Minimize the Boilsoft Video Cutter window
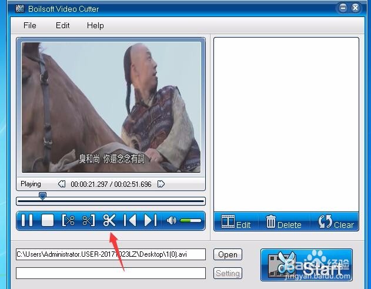This screenshot has height=289, width=371. [x=343, y=8]
